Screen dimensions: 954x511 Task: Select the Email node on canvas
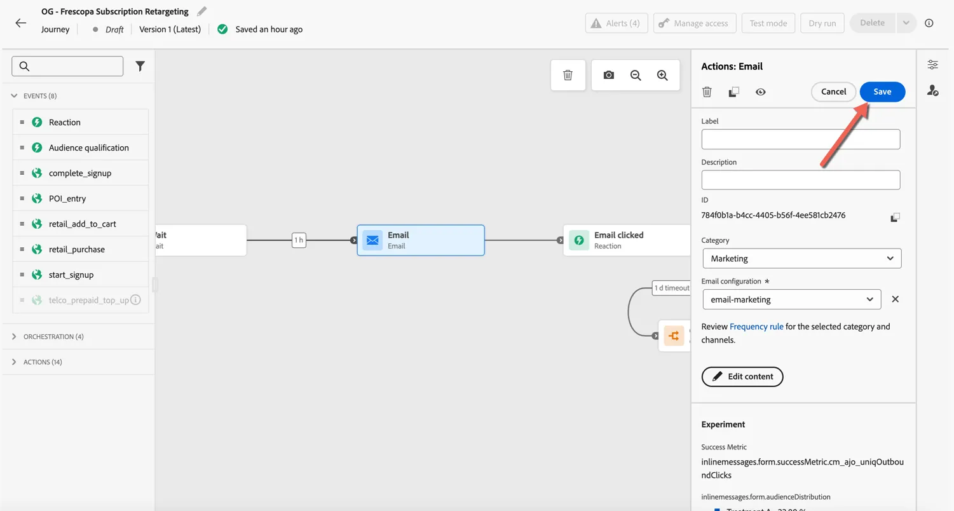point(421,240)
